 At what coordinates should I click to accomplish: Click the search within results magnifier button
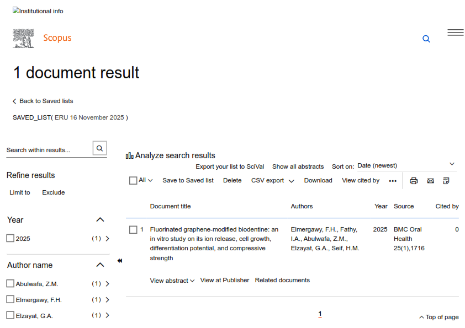tap(100, 148)
